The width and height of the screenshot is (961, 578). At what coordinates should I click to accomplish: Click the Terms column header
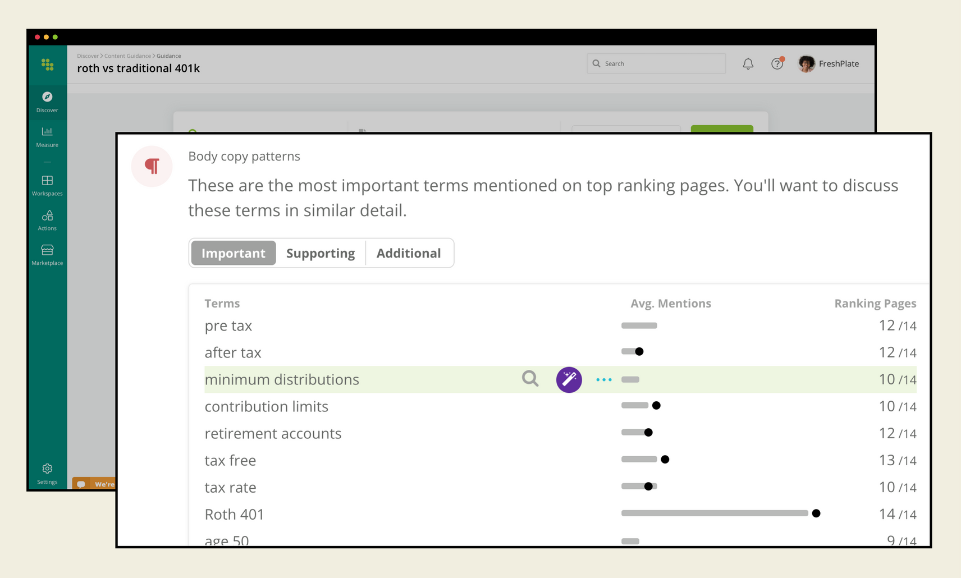tap(222, 303)
